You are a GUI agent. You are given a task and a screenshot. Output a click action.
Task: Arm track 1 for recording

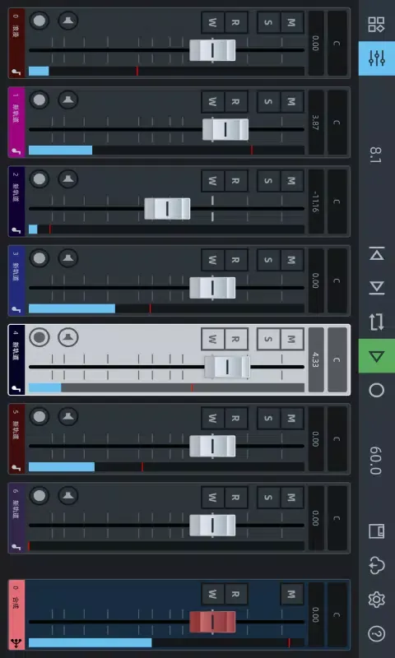(x=39, y=100)
